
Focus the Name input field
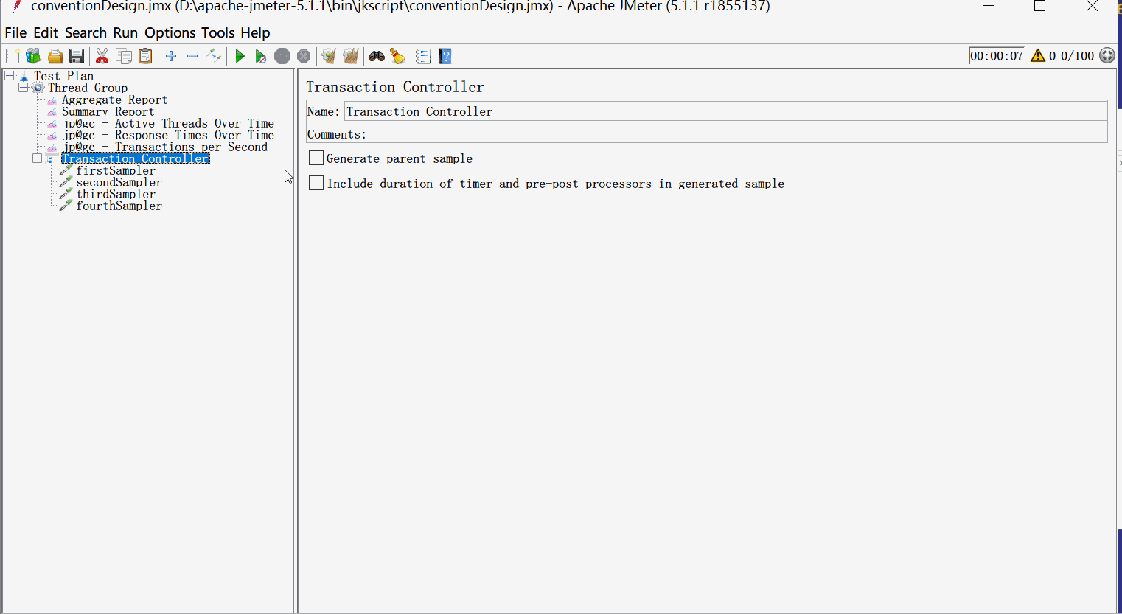point(725,111)
